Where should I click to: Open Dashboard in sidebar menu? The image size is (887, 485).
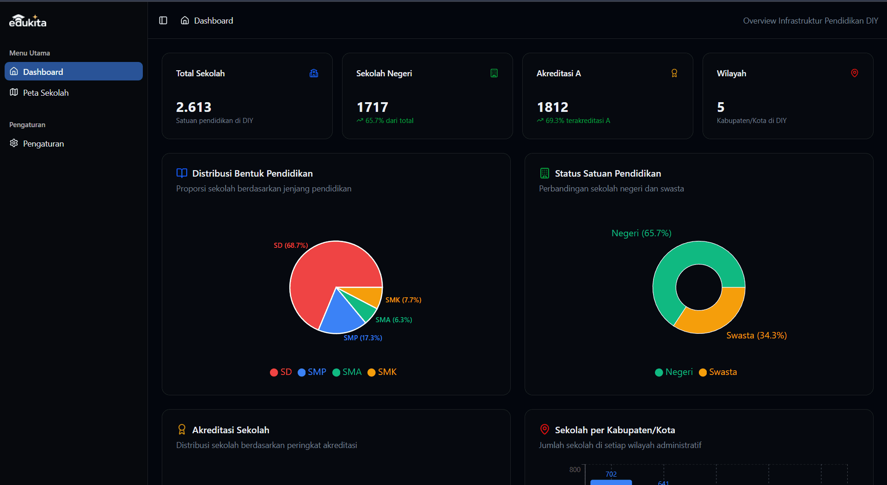point(73,72)
